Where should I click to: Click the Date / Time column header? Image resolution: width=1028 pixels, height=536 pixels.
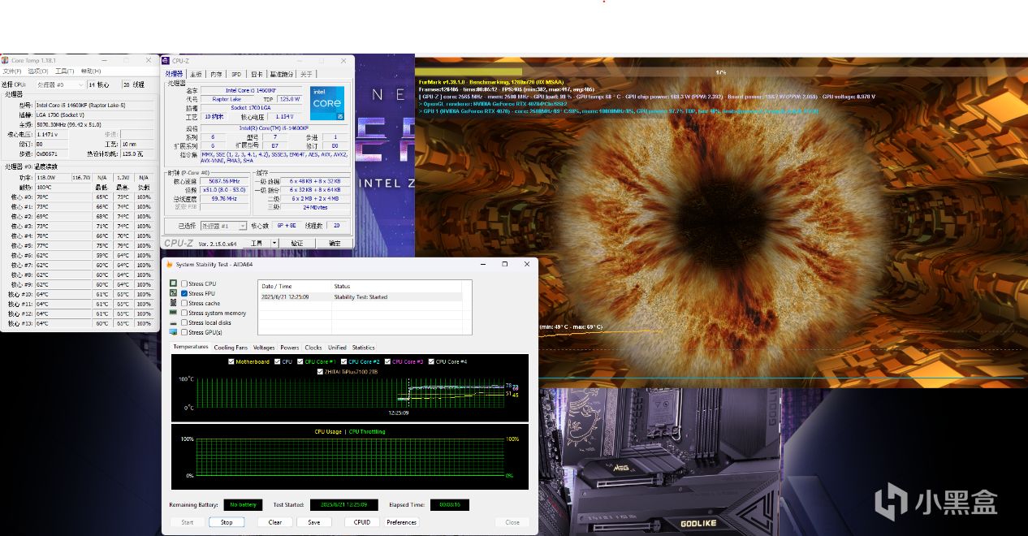(x=296, y=286)
